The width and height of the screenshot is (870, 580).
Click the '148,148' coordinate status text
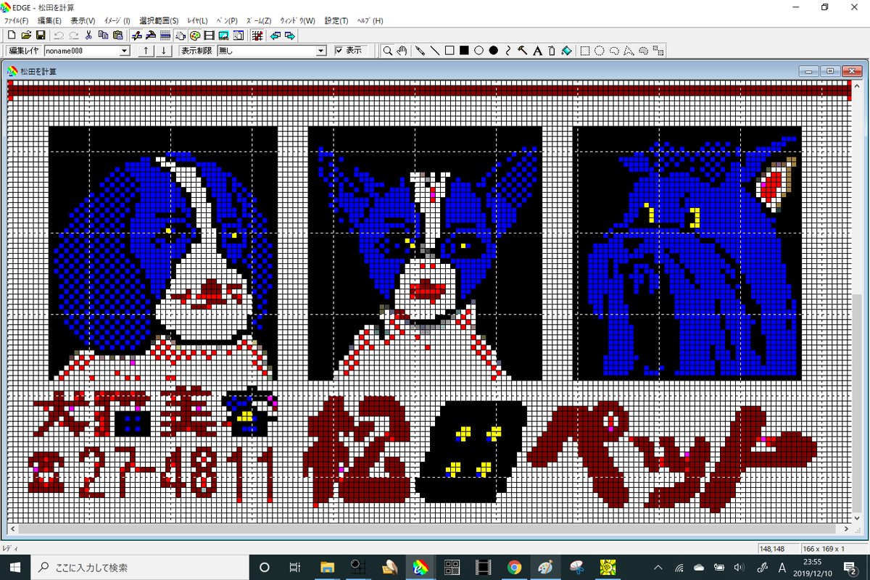pyautogui.click(x=772, y=548)
